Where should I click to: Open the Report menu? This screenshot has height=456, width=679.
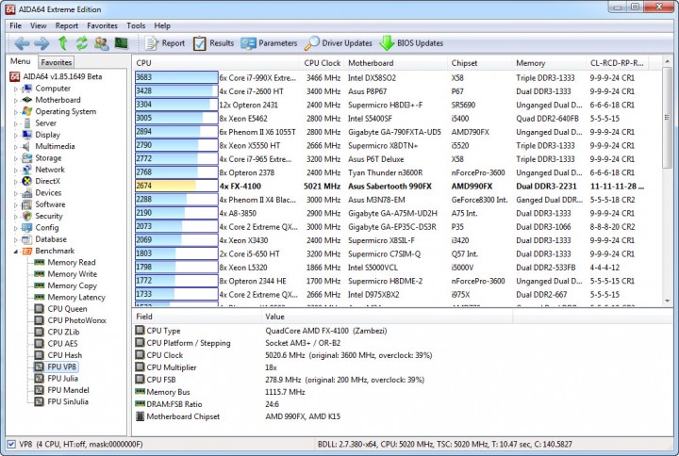pyautogui.click(x=67, y=26)
